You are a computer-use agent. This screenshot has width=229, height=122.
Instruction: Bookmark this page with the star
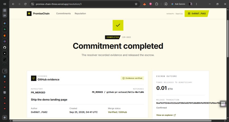point(136,4)
